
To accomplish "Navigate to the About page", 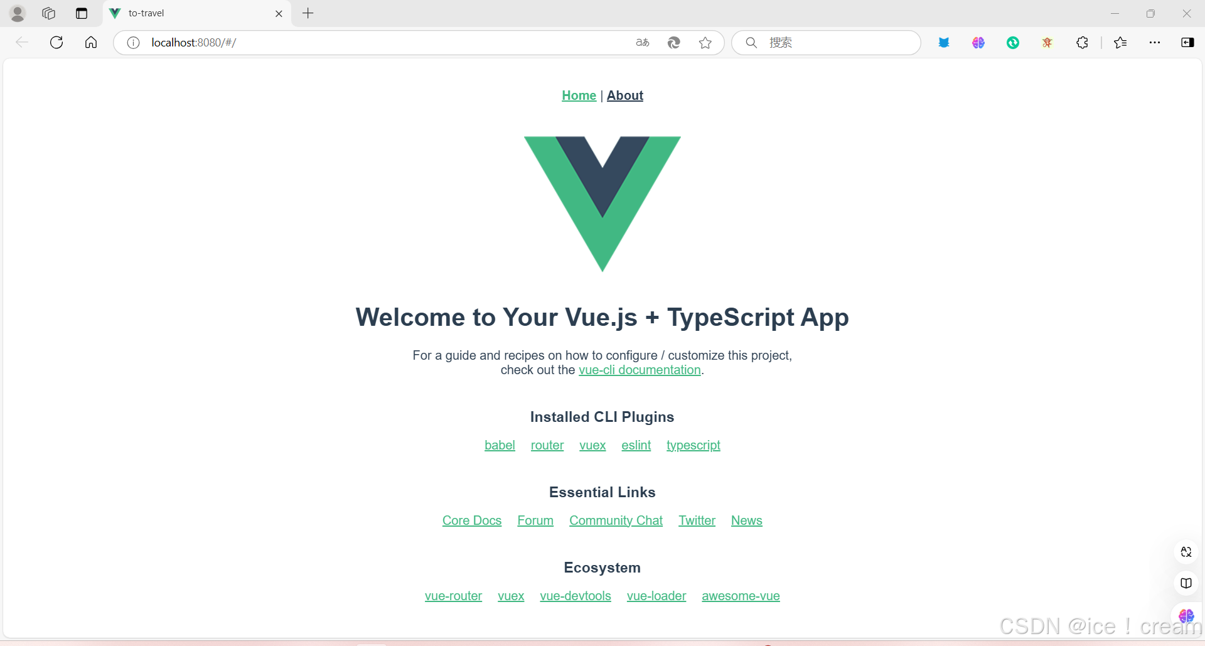I will click(x=624, y=95).
